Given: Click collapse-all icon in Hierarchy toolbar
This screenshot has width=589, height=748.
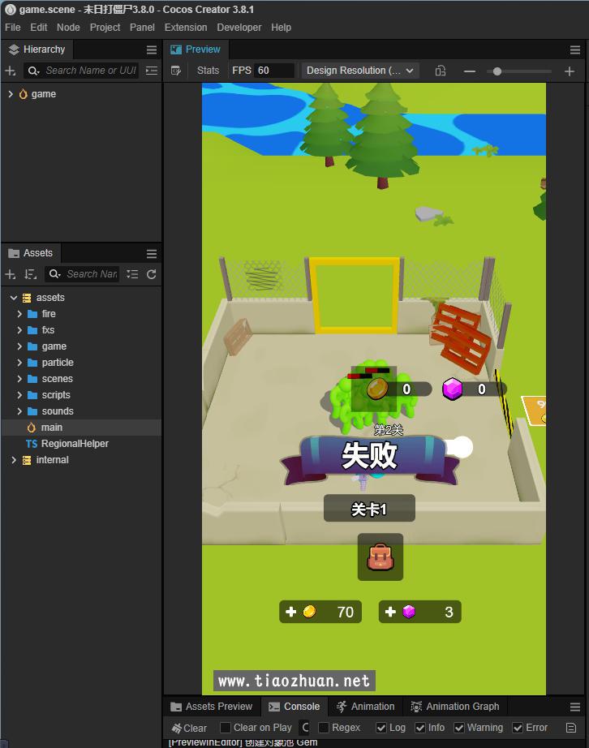Looking at the screenshot, I should coord(151,71).
